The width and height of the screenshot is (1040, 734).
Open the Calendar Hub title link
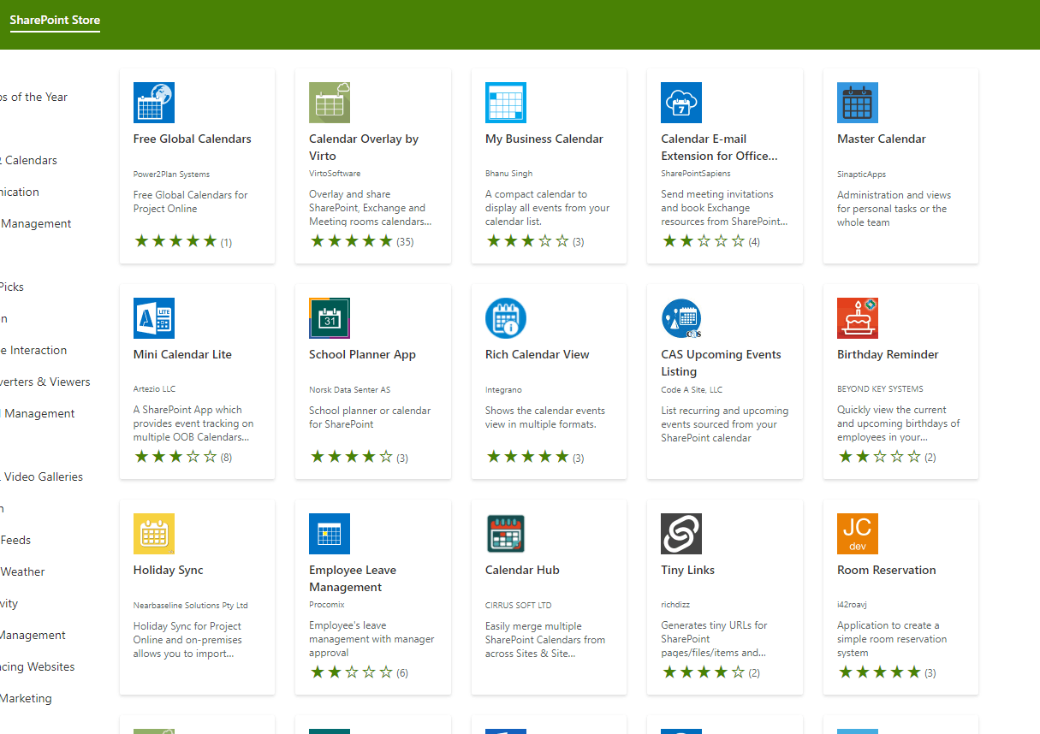(522, 570)
